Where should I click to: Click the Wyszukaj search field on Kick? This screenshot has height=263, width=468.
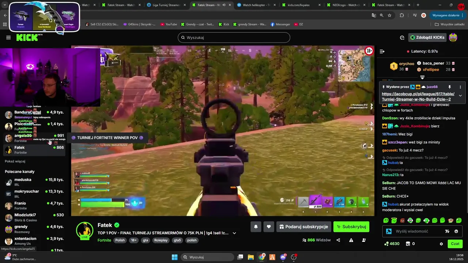pyautogui.click(x=234, y=38)
